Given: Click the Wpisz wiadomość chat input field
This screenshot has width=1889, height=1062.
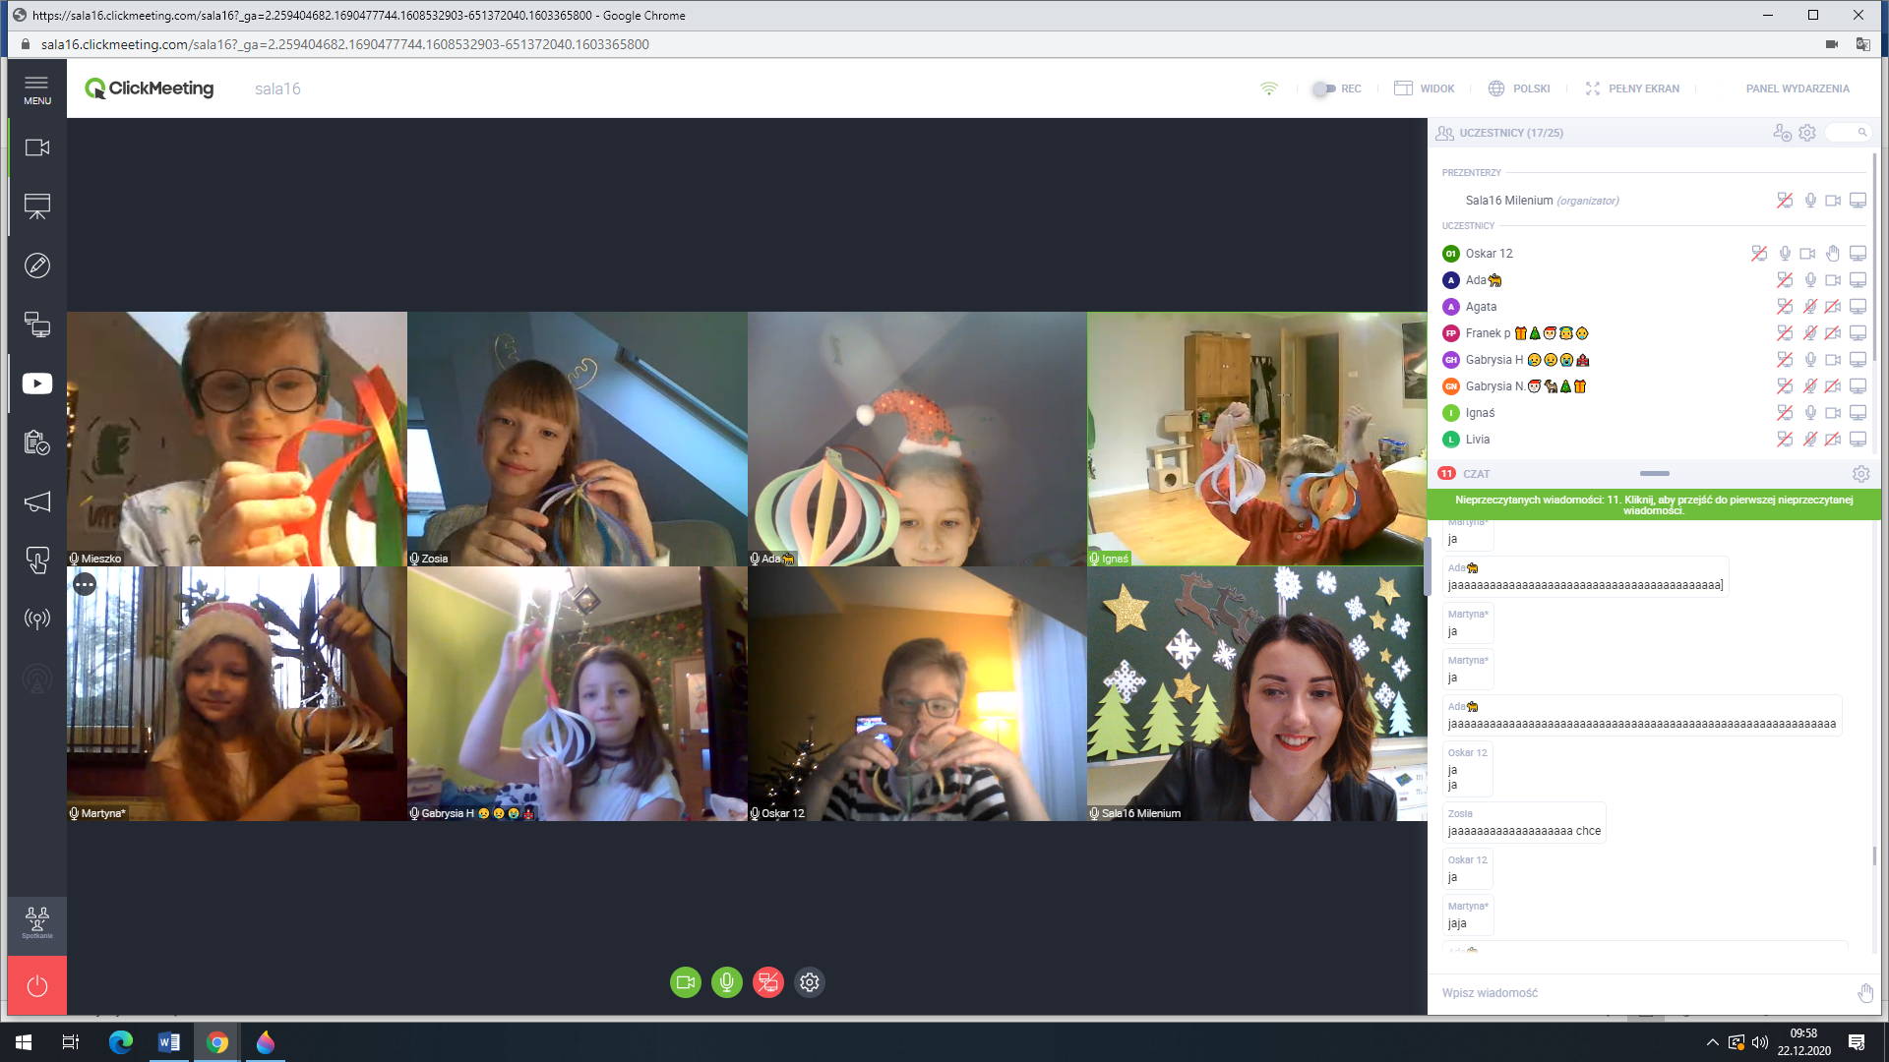Looking at the screenshot, I should tap(1643, 993).
